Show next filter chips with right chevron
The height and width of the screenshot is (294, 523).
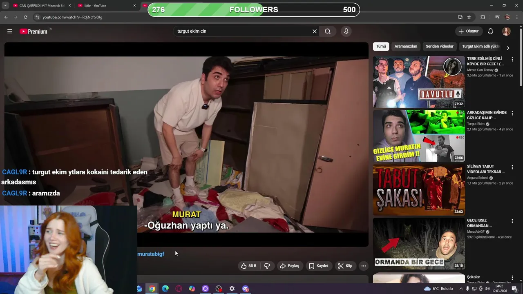coord(508,48)
